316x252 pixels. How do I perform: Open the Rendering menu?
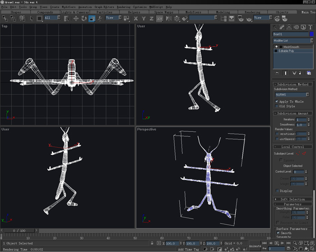[124, 7]
